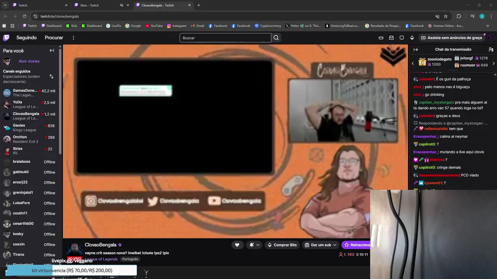
Task: Open Abrir stories link
Action: (29, 61)
